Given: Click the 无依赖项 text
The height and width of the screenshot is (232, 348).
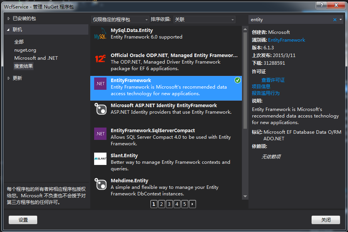Looking at the screenshot, I should 271,157.
